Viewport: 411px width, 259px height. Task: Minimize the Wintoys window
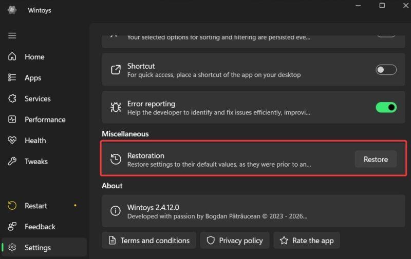(x=358, y=6)
